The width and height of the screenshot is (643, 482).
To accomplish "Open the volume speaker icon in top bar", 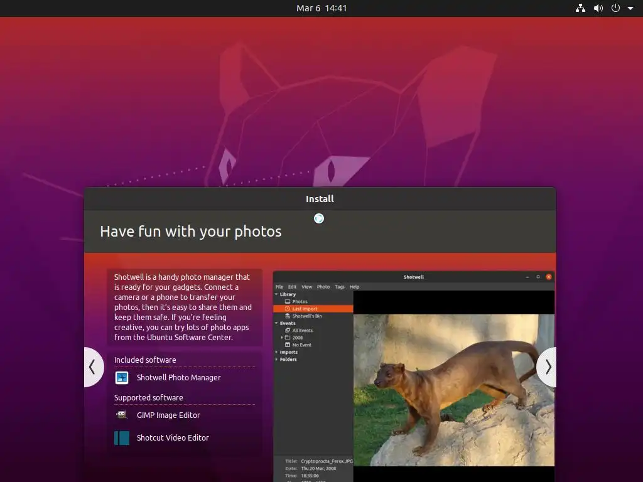I will click(598, 8).
